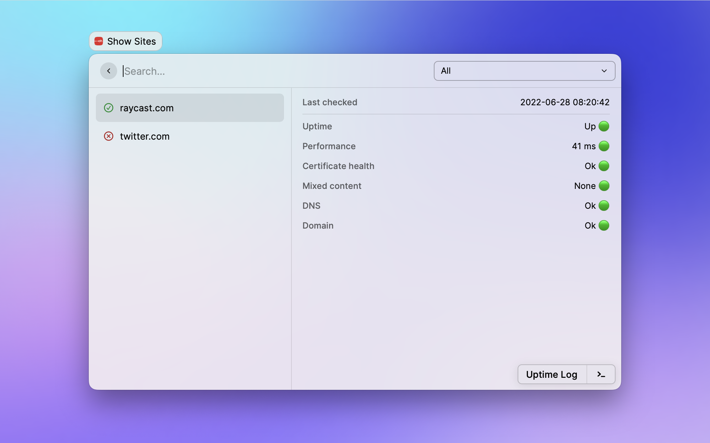The width and height of the screenshot is (710, 443).
Task: Click the green DNS status indicator
Action: click(604, 206)
